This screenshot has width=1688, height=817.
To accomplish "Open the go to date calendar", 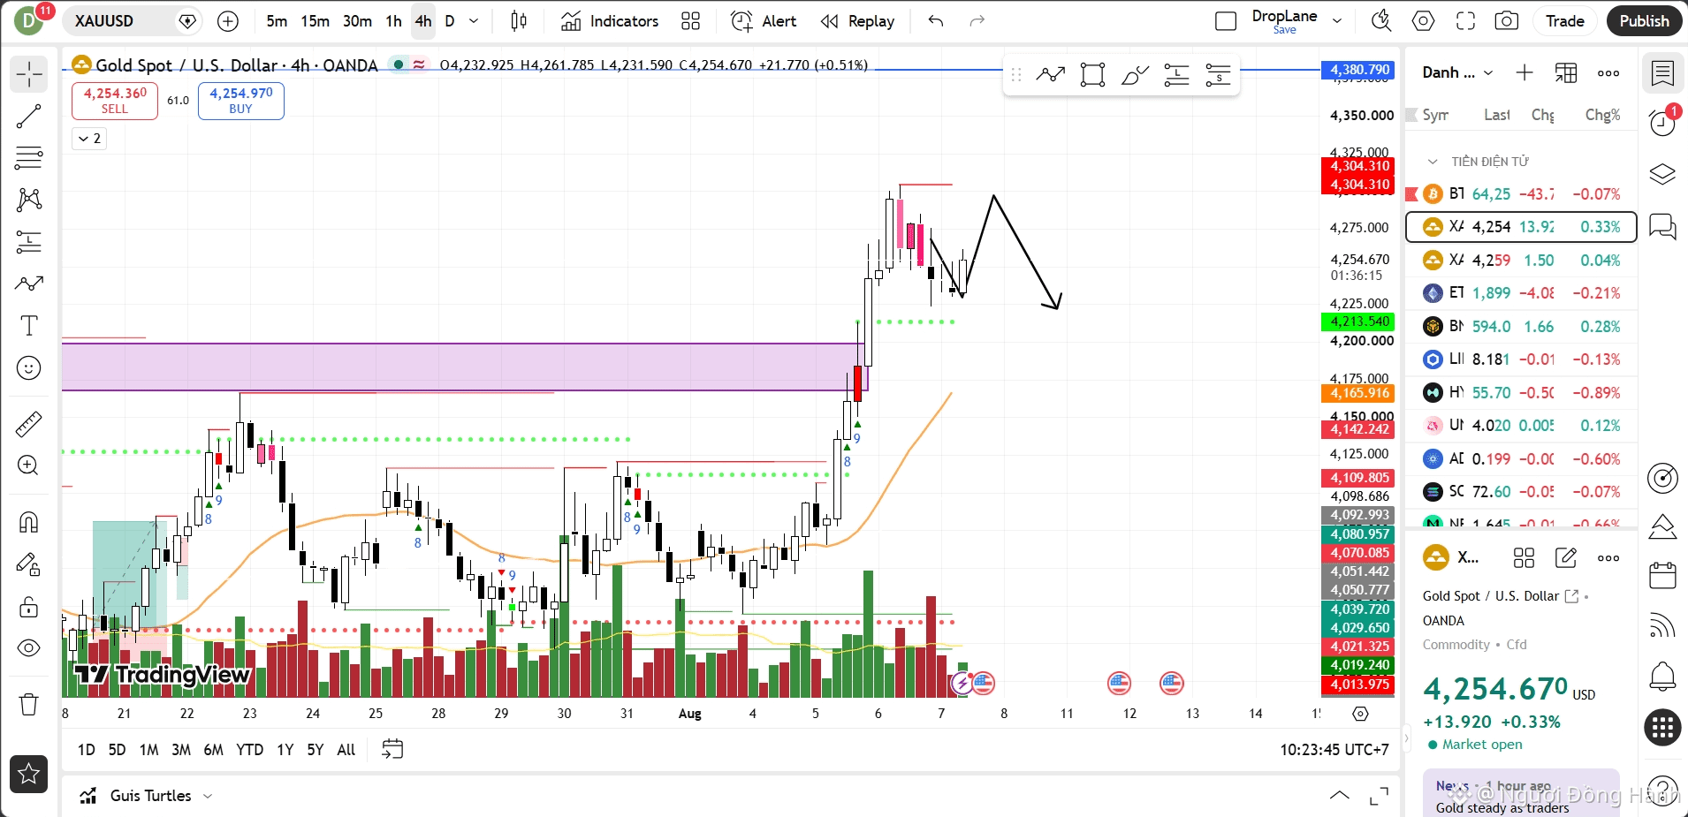I will pos(392,750).
